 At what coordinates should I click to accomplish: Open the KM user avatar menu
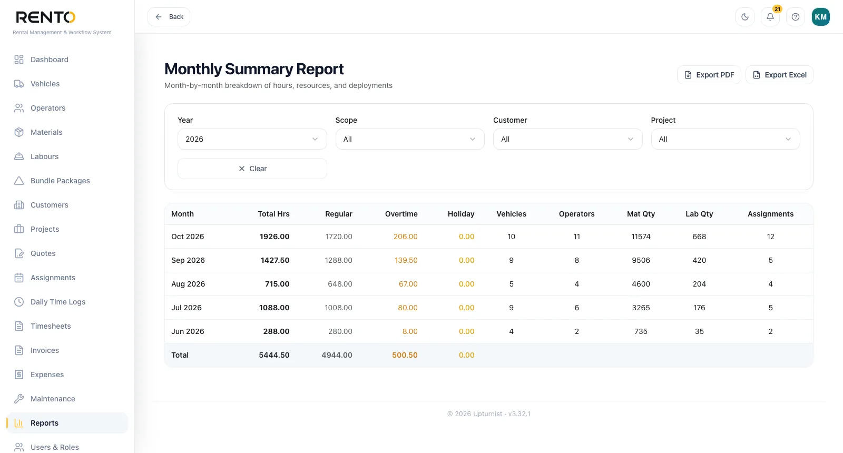(x=821, y=17)
